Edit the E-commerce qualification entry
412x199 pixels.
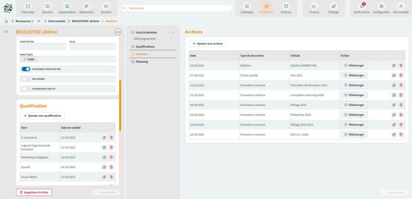(x=104, y=137)
